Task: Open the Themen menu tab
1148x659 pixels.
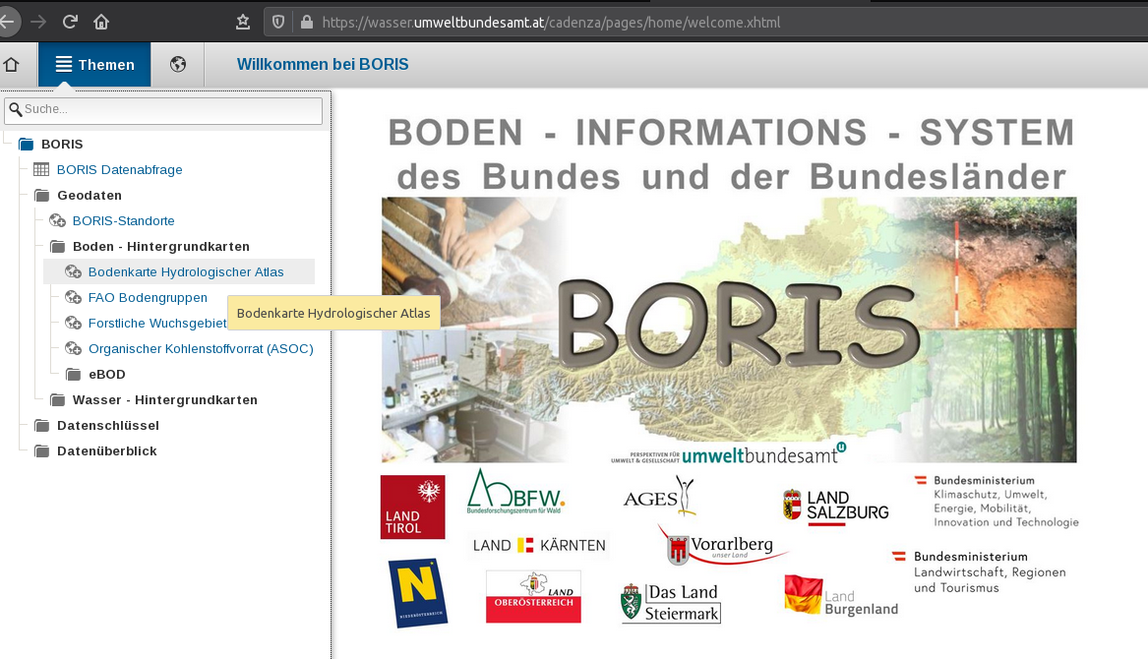Action: click(94, 65)
